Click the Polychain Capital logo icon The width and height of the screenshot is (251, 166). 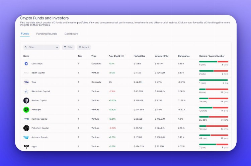(x=26, y=128)
